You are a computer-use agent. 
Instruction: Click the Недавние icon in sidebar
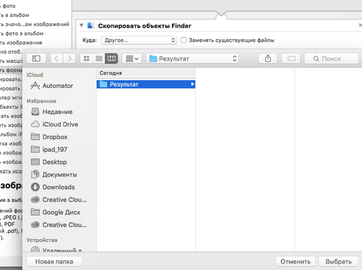point(35,112)
